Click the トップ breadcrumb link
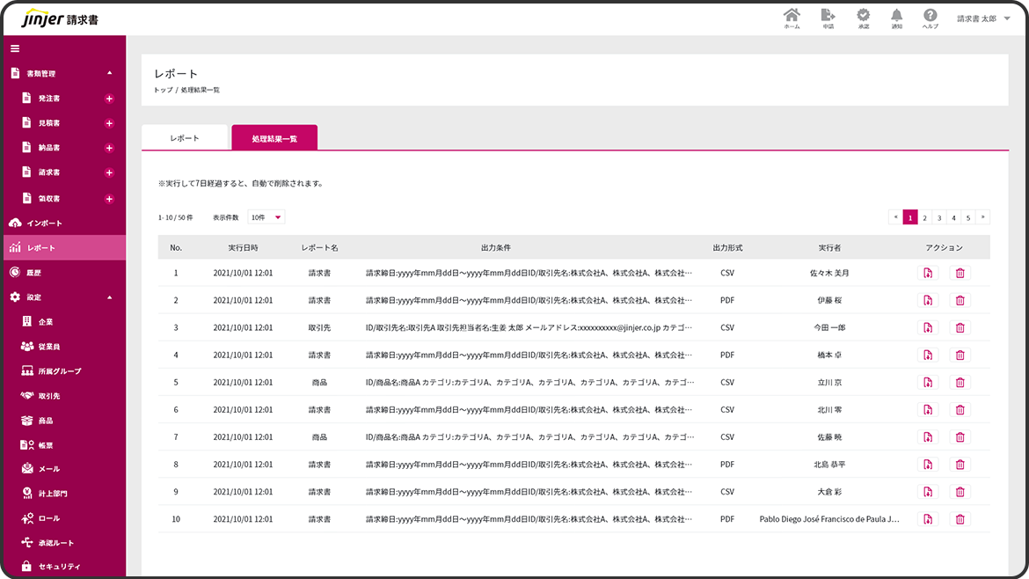This screenshot has width=1029, height=579. (x=163, y=90)
